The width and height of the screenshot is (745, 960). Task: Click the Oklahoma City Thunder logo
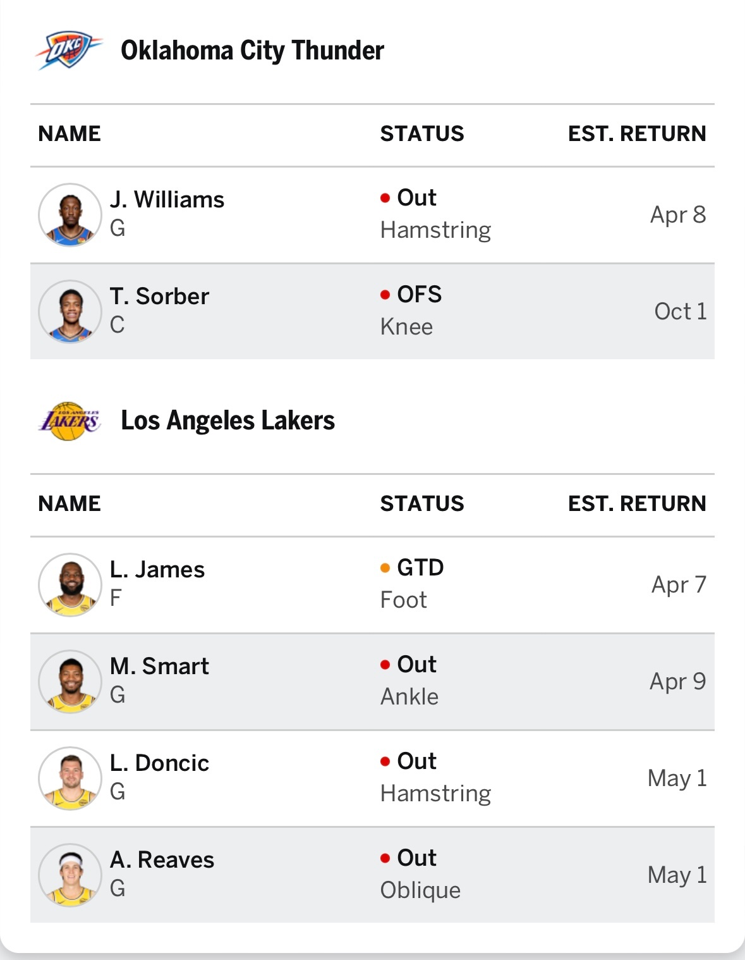[x=69, y=51]
